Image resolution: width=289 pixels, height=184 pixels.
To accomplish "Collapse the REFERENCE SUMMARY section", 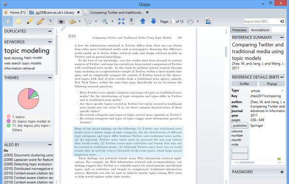I will coord(282,37).
